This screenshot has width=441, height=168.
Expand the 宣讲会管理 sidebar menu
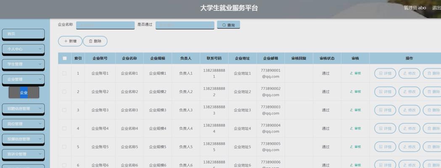pos(23,154)
